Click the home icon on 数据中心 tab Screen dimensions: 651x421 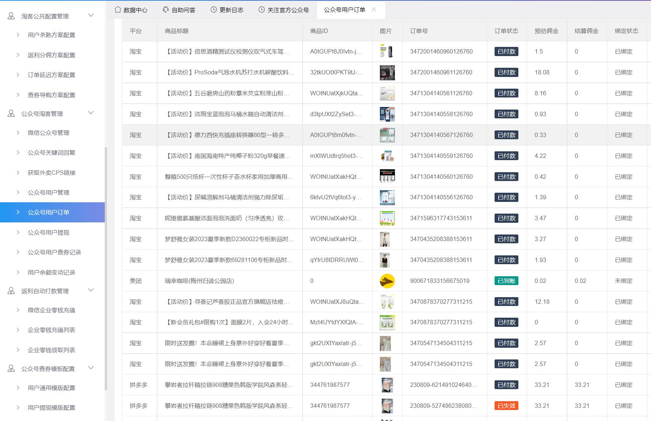tap(118, 10)
